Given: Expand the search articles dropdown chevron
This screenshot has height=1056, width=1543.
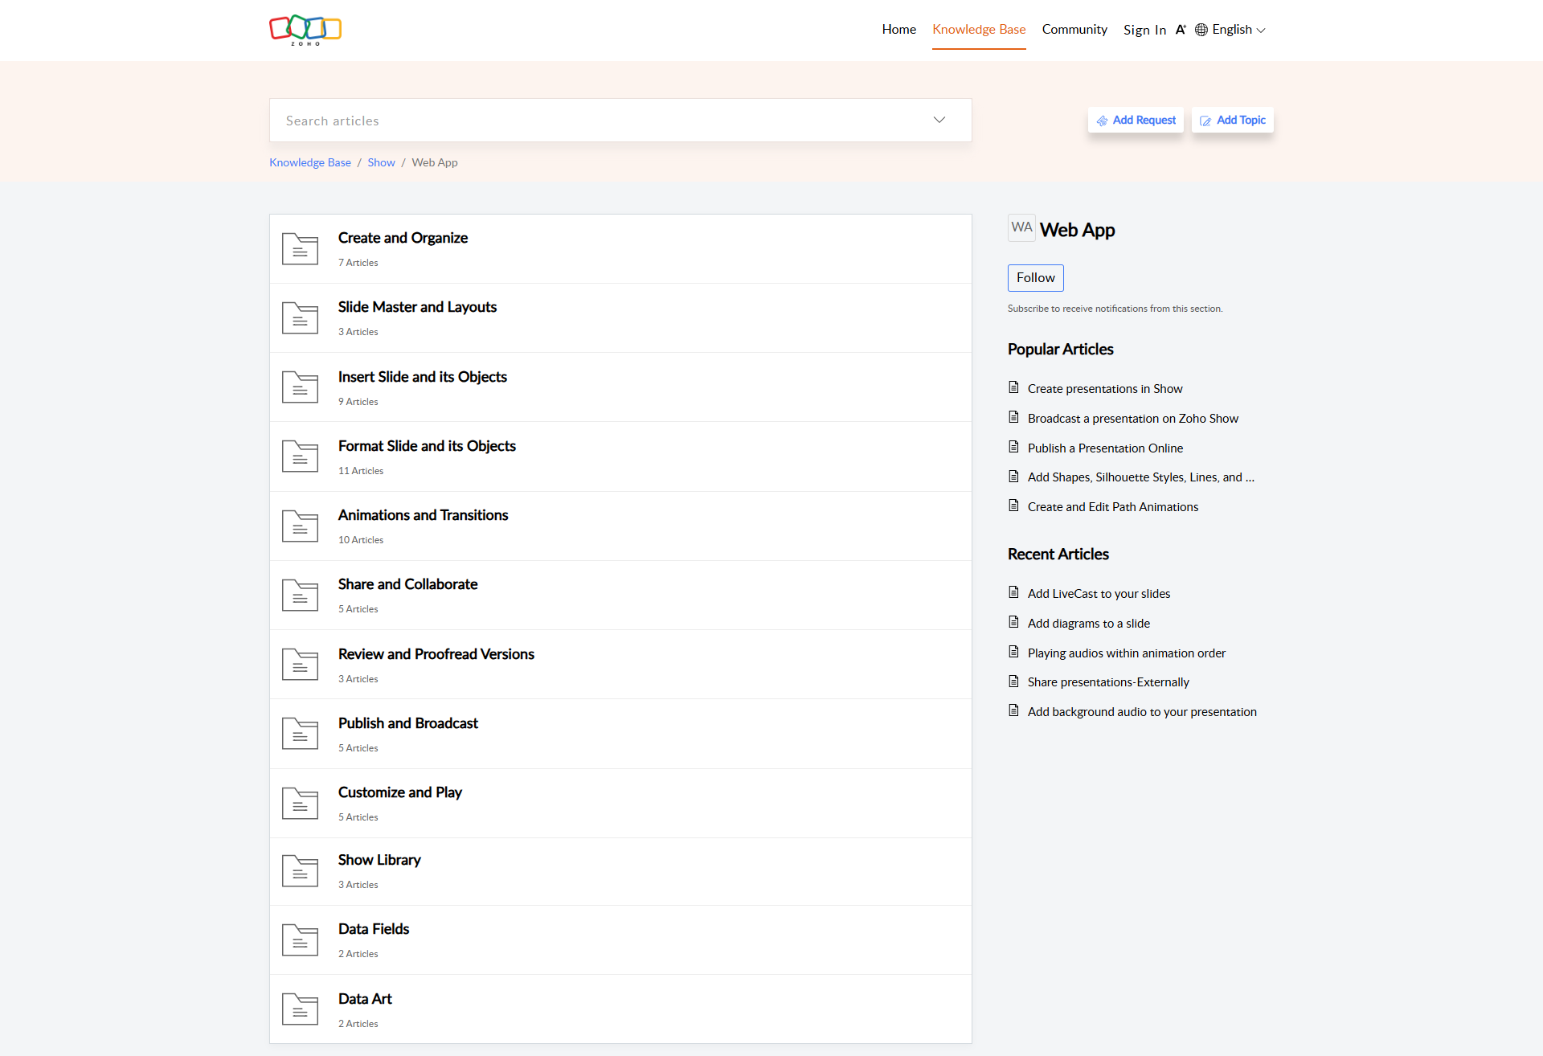Looking at the screenshot, I should click(939, 121).
